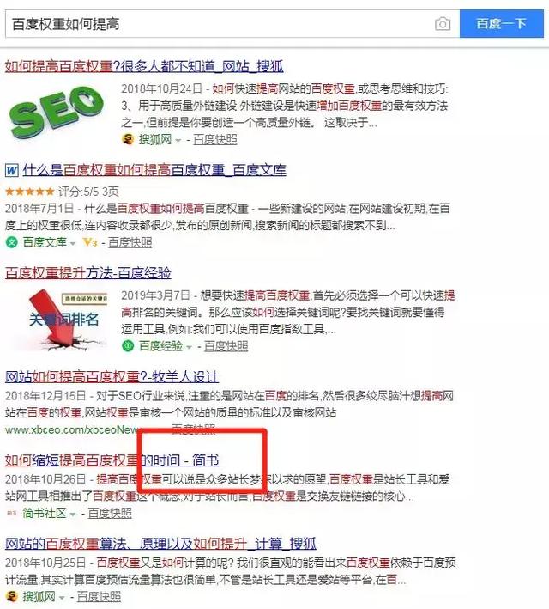Click the 简书社区 small logo icon

(12, 513)
